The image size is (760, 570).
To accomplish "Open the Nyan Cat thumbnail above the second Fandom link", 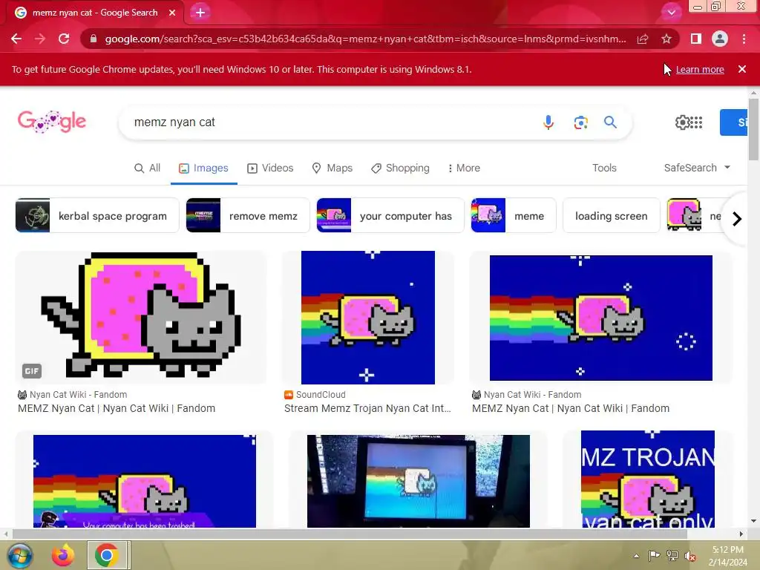I will (x=601, y=318).
